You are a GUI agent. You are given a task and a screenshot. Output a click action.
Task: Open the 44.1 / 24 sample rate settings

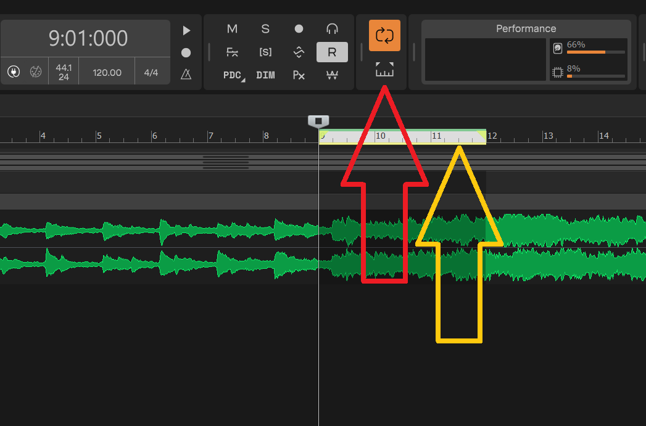64,73
